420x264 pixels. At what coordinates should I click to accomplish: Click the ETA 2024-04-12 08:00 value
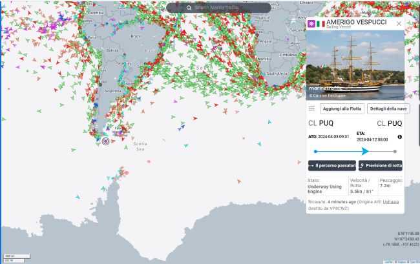tap(372, 139)
